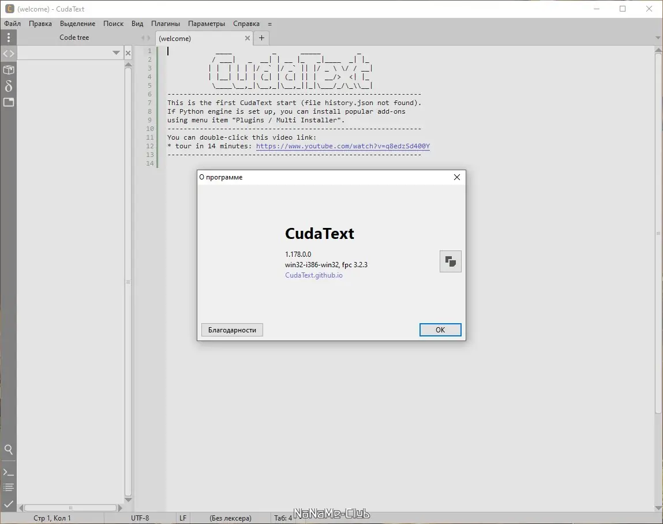The width and height of the screenshot is (663, 524).
Task: Open the Tabs list panel icon
Action: [x=9, y=102]
